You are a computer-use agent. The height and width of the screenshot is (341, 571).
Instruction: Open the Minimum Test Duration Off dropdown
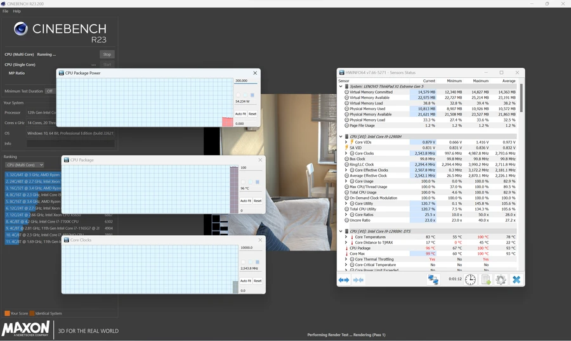50,91
